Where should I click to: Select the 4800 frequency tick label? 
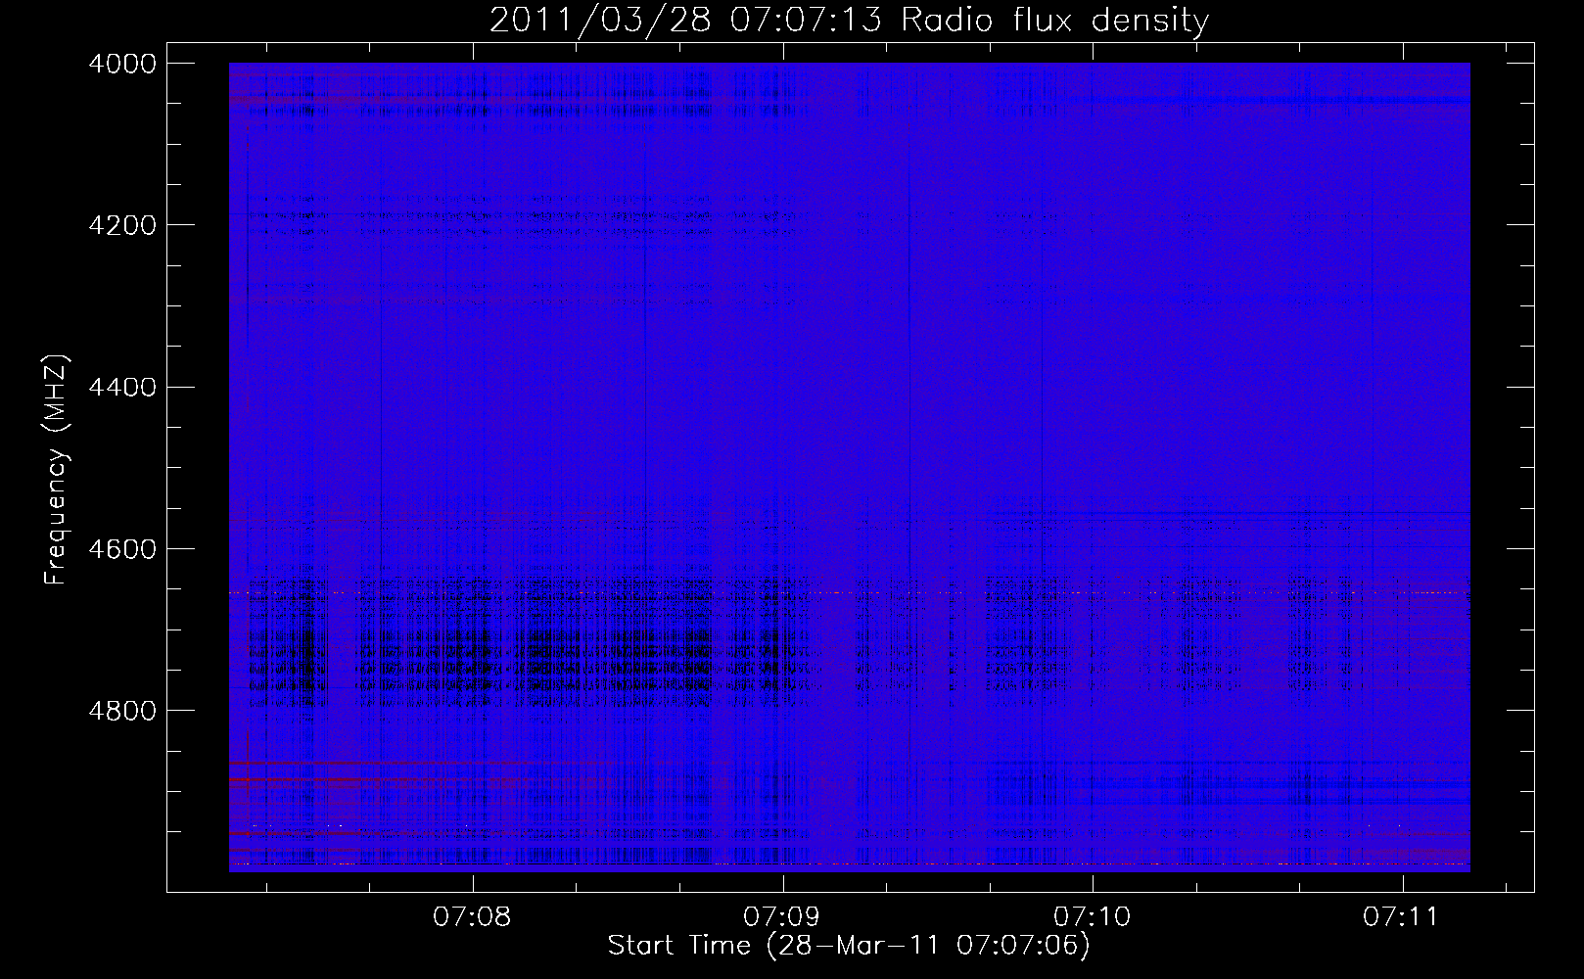pos(122,710)
